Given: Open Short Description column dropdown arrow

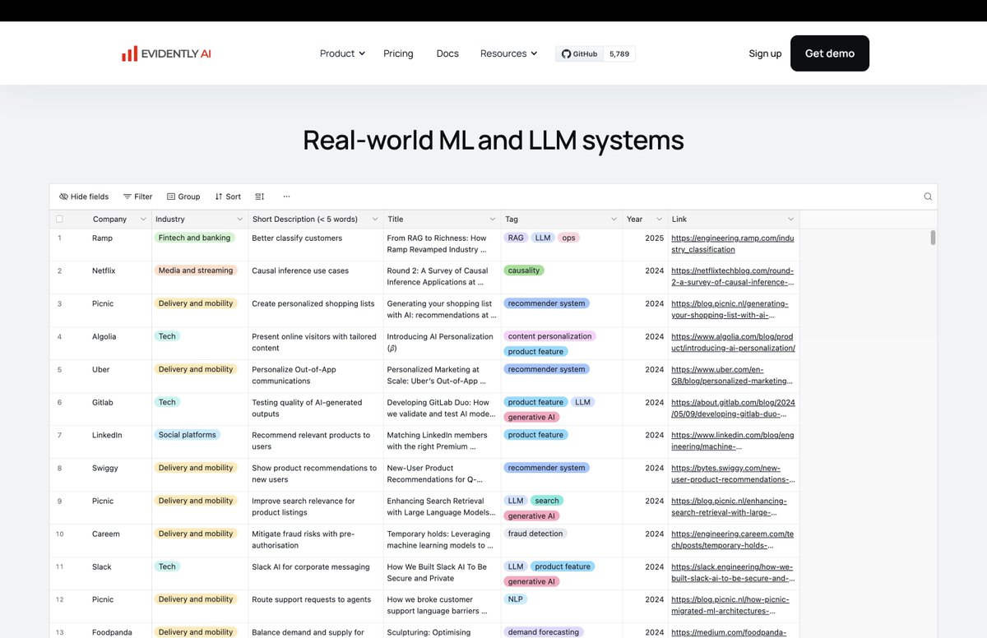Looking at the screenshot, I should click(375, 220).
